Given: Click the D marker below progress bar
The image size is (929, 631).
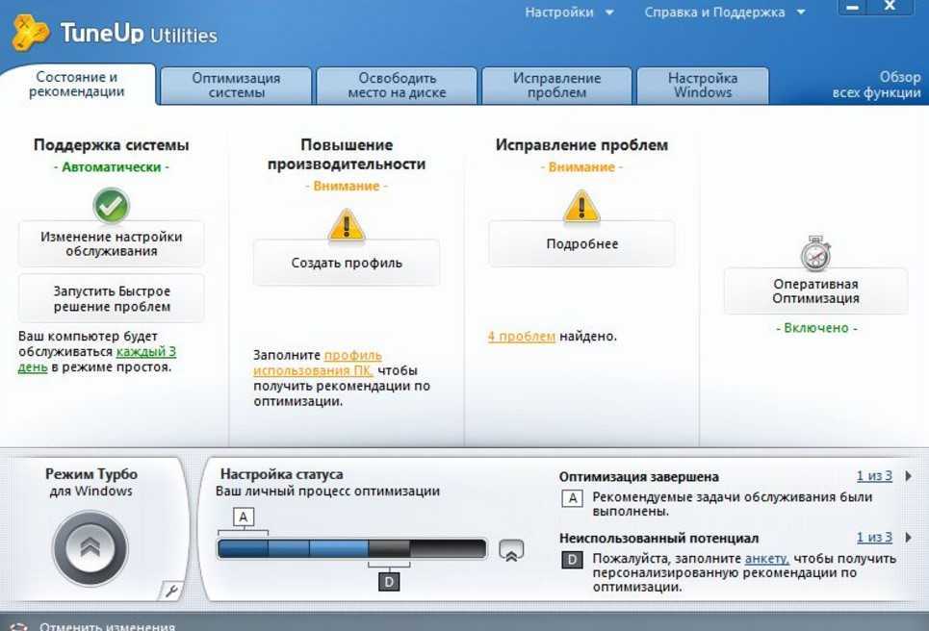Looking at the screenshot, I should [x=389, y=581].
